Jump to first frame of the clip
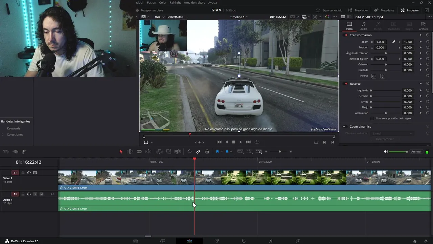 219,142
